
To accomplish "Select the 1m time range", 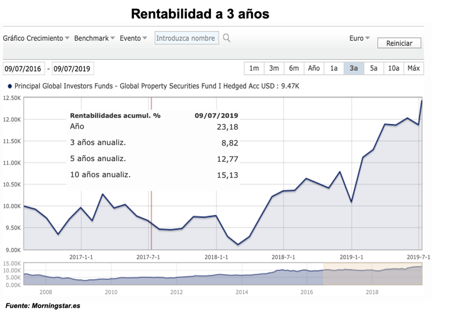I will click(x=254, y=68).
